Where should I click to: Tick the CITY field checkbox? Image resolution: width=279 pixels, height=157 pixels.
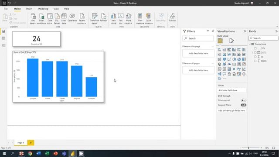click(255, 48)
